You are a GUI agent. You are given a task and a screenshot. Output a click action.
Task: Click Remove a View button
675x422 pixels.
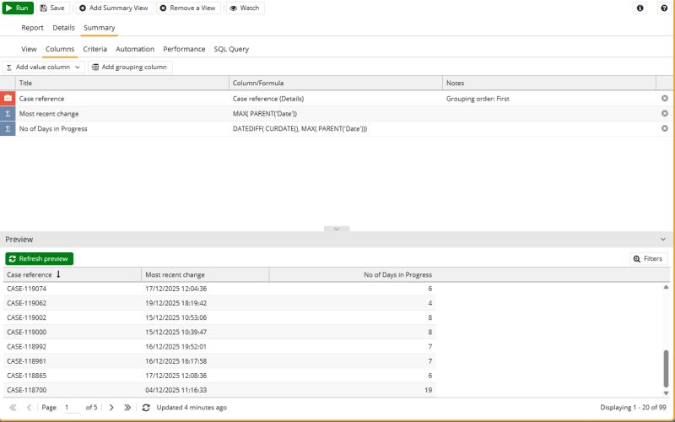pyautogui.click(x=188, y=8)
